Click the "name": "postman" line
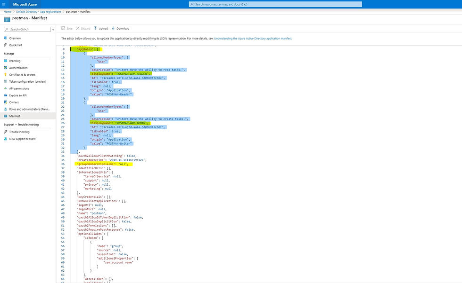The image size is (462, 283). (91, 213)
